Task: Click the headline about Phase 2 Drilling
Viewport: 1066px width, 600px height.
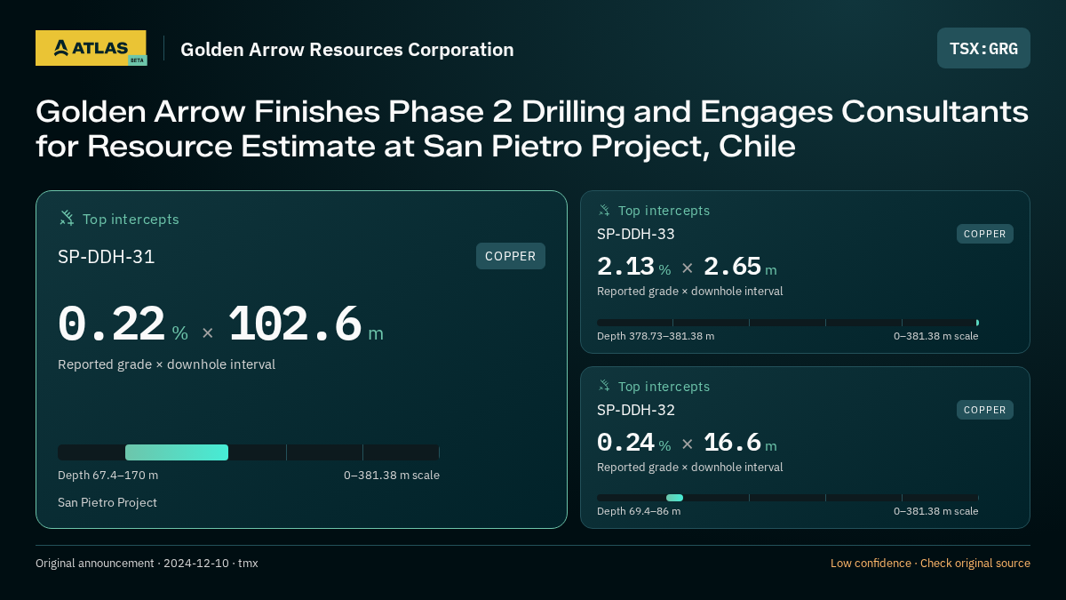Action: 532,128
